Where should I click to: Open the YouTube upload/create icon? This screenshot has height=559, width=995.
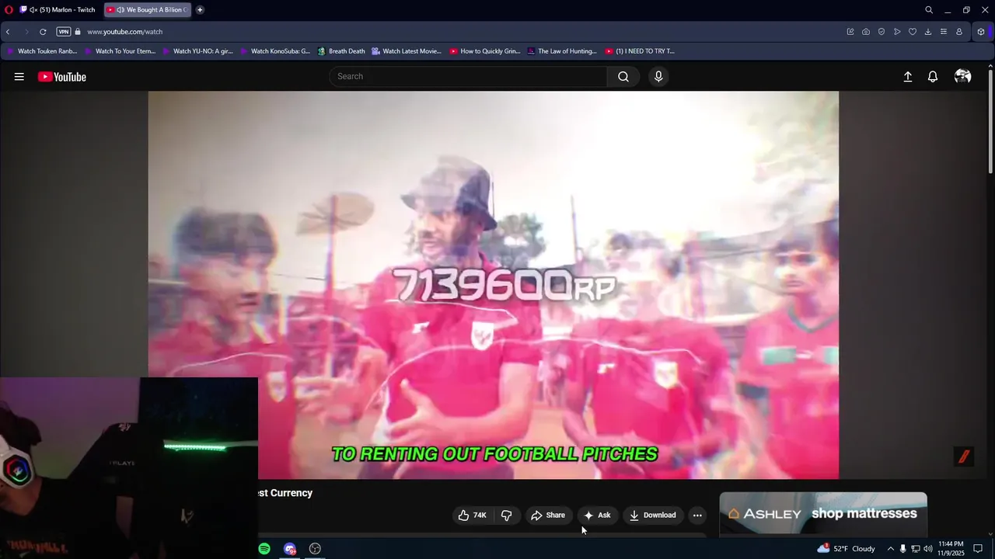click(907, 77)
